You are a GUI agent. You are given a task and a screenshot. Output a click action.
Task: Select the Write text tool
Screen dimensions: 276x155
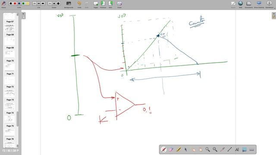(x=237, y=149)
